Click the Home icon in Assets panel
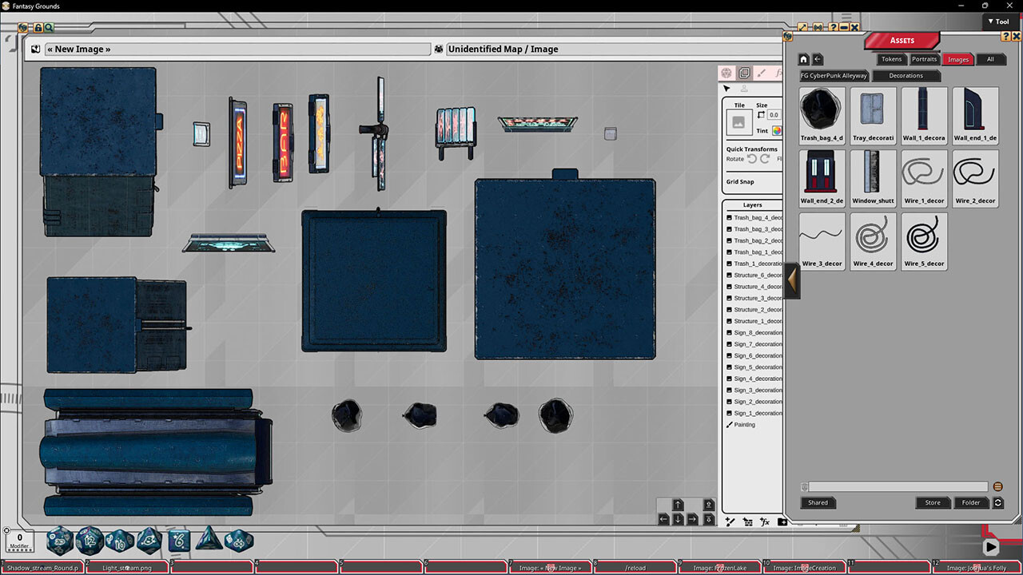 click(803, 58)
